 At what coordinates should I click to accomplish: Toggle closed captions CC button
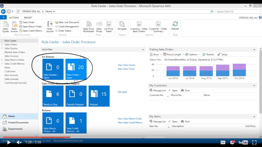[x=223, y=142]
